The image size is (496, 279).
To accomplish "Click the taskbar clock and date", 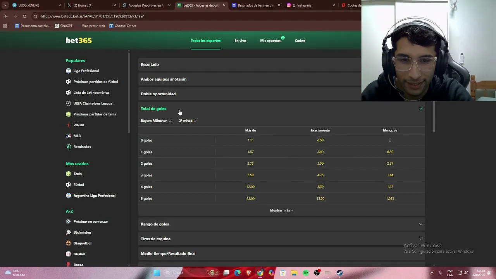I will 478,273.
